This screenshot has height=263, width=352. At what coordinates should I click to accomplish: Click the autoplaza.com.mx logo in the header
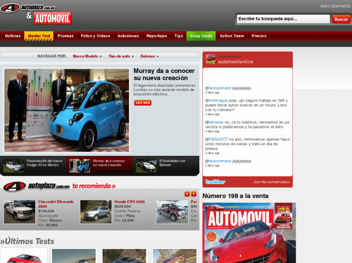(x=28, y=8)
